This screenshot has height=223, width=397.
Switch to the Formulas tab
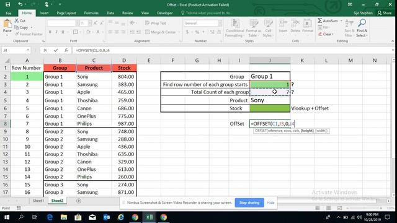coord(91,13)
